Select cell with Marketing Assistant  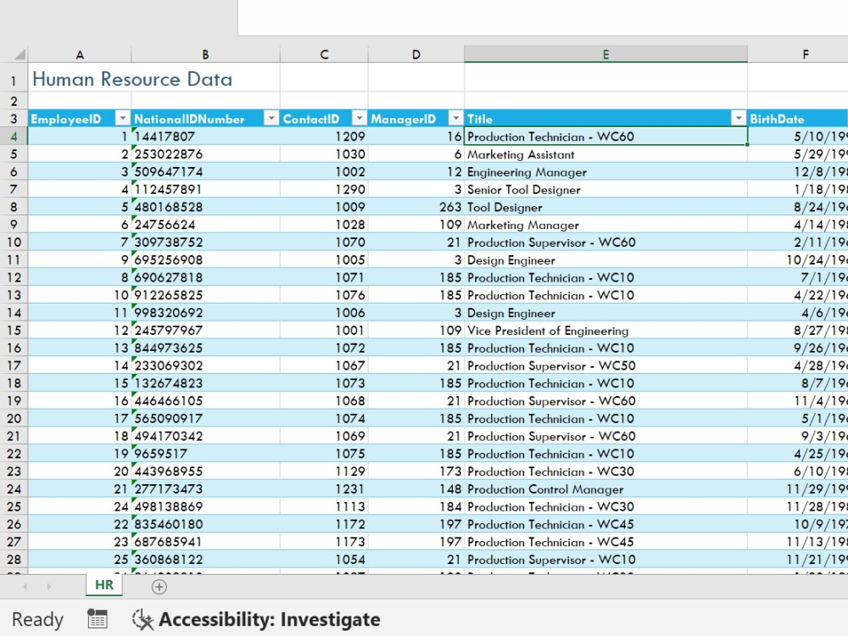(x=605, y=154)
